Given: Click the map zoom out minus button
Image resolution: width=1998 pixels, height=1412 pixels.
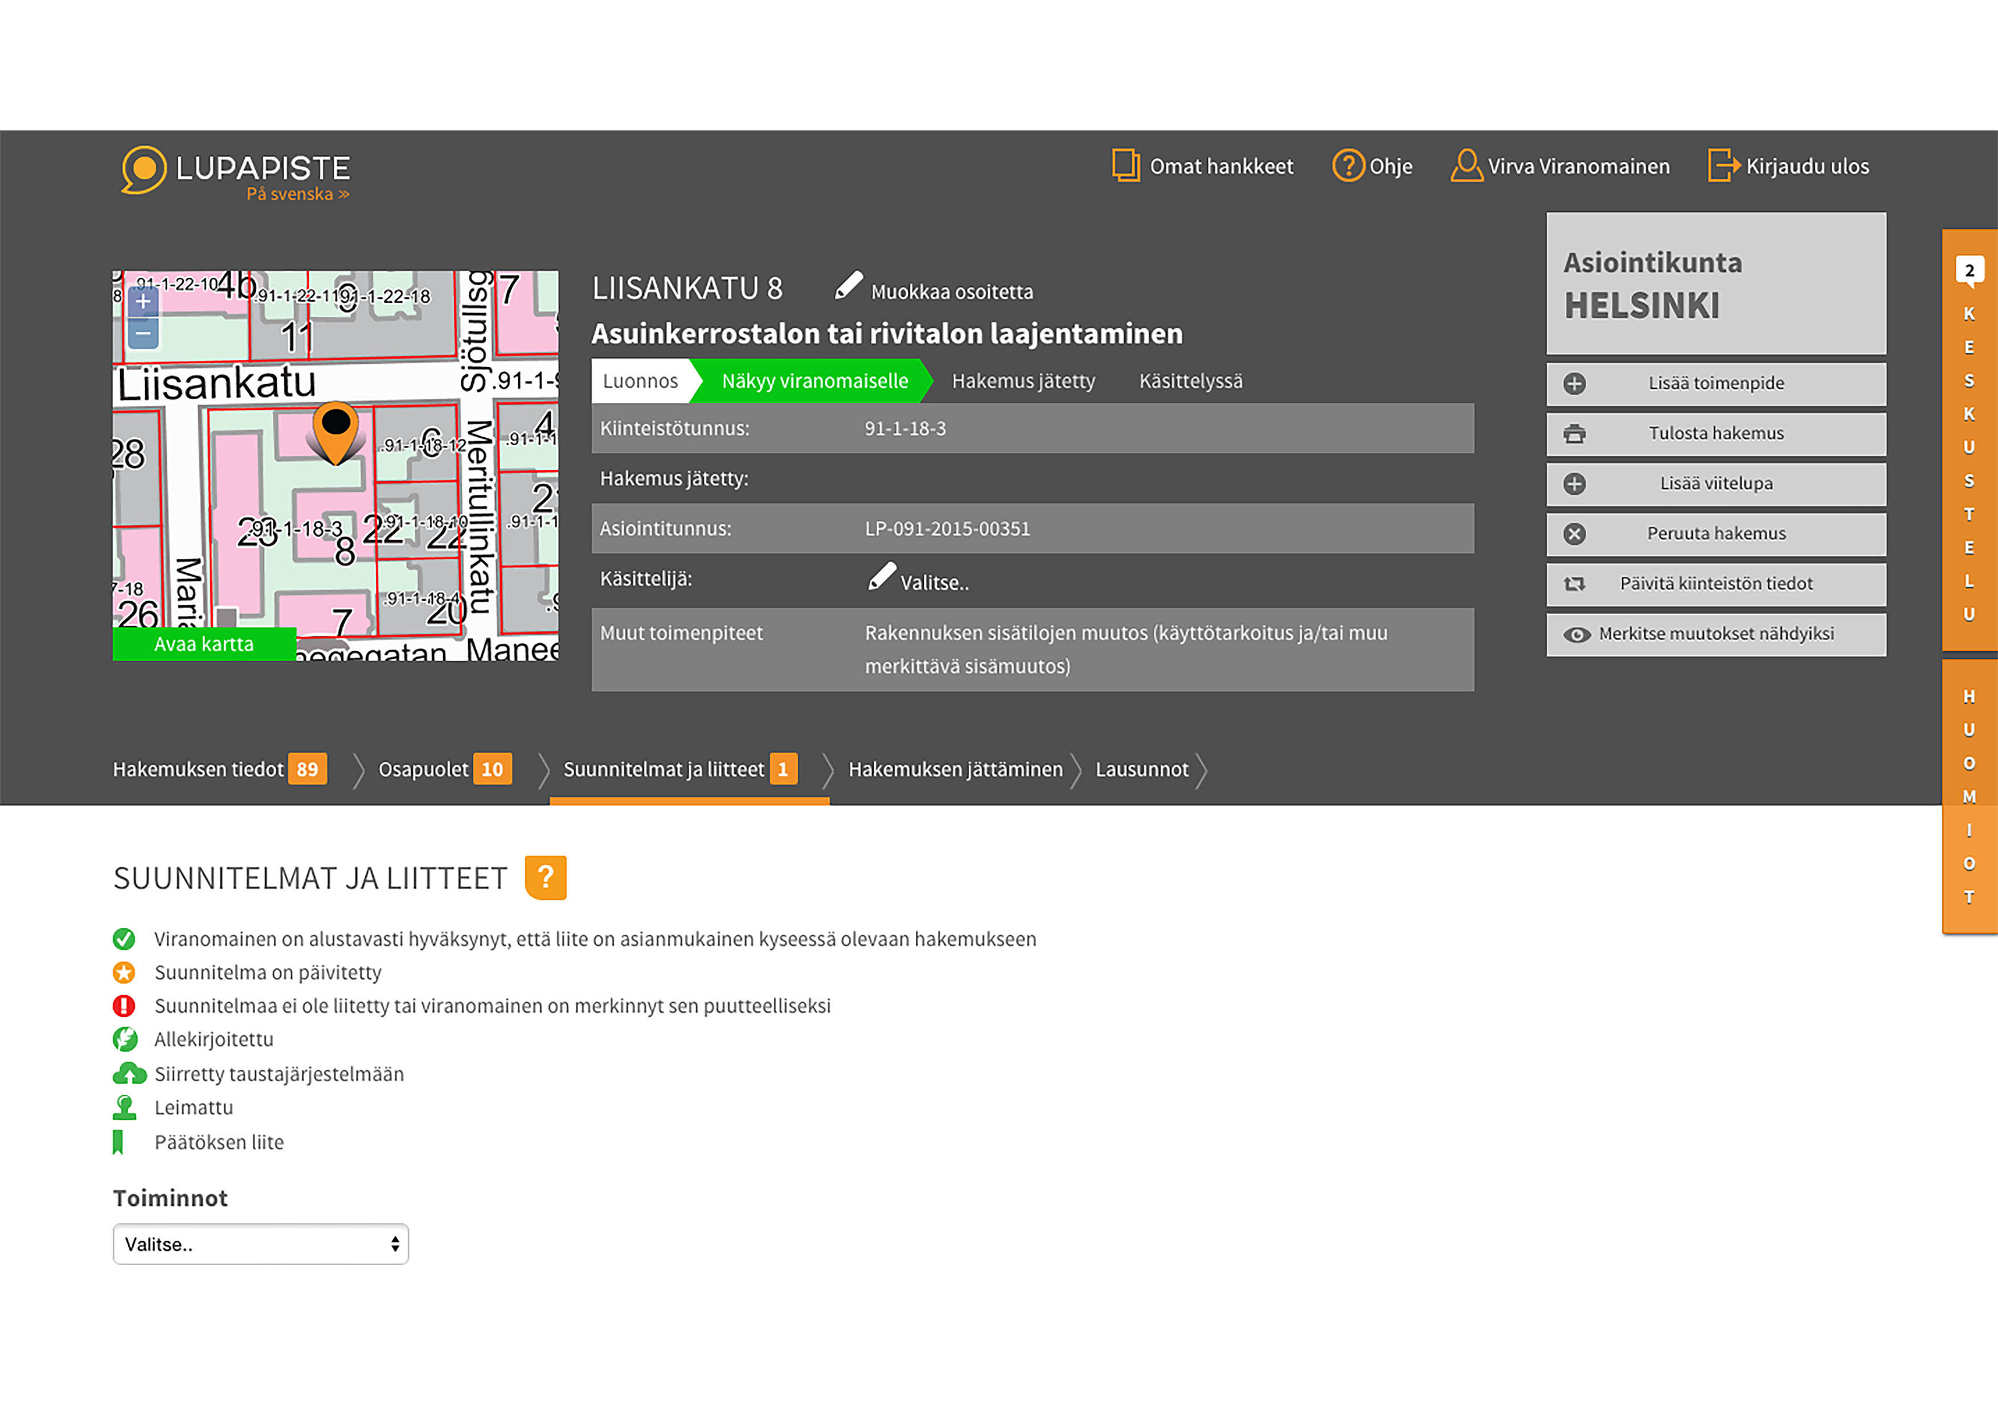Looking at the screenshot, I should [144, 333].
